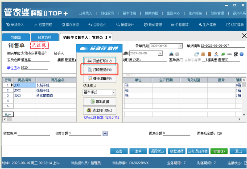
Task: Click the blue question mark help icon
Action: (x=242, y=54)
